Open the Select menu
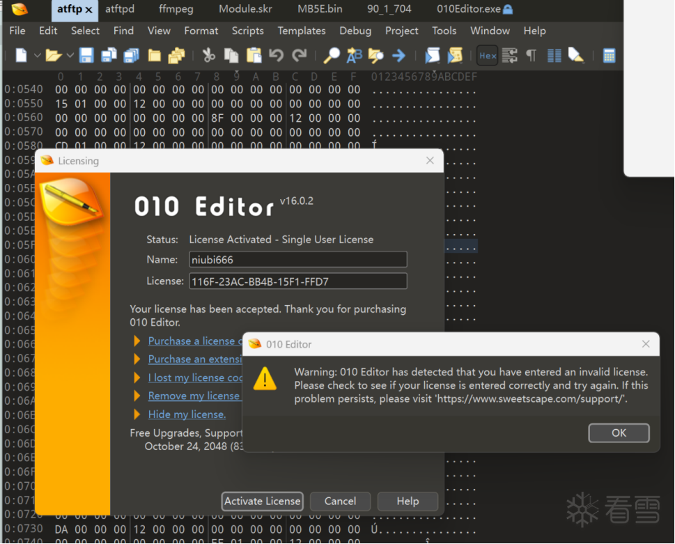675x544 pixels. click(x=85, y=31)
